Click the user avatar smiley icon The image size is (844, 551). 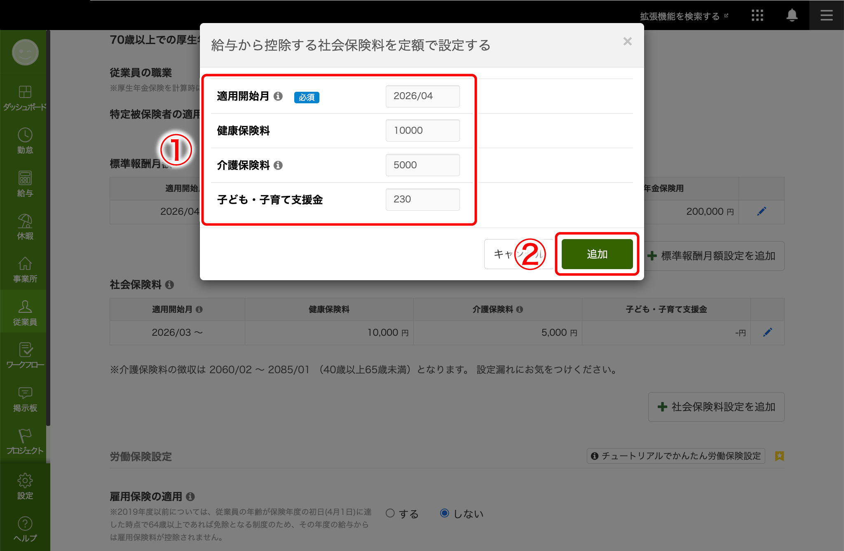pyautogui.click(x=25, y=52)
